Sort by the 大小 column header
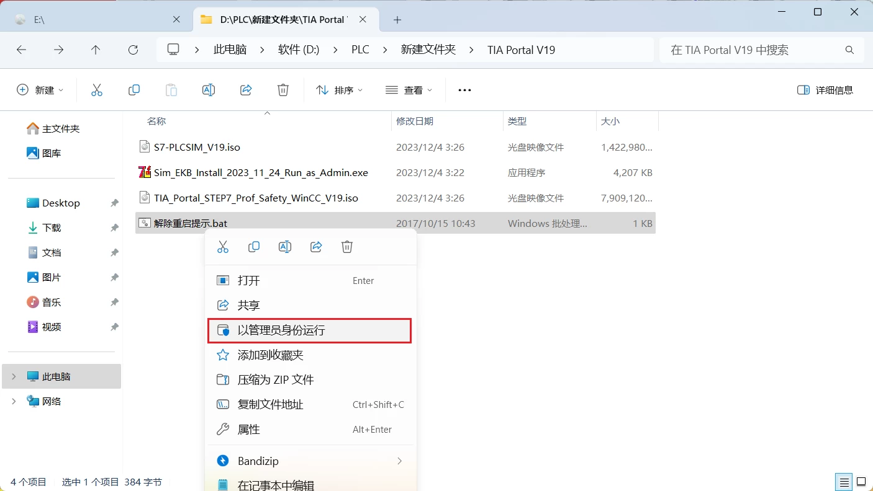The image size is (873, 491). coord(610,122)
